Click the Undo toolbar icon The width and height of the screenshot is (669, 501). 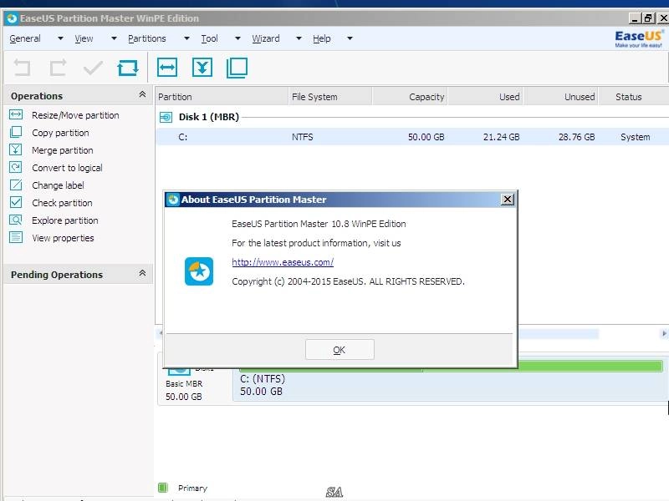pos(23,68)
